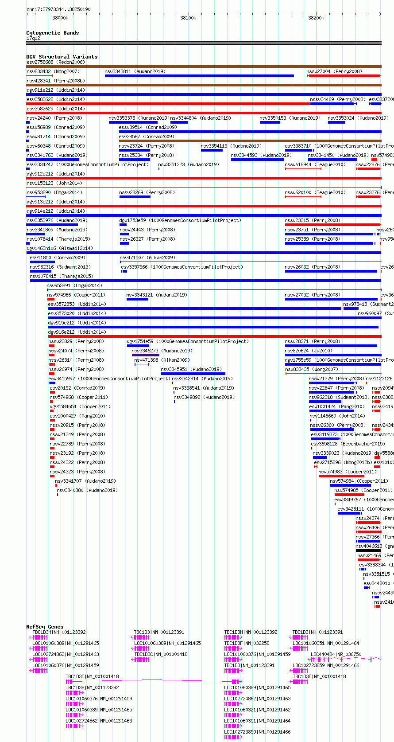This screenshot has width=394, height=742.
Task: Open esv3572853 (Uddin2014) variant
Action: [77, 304]
